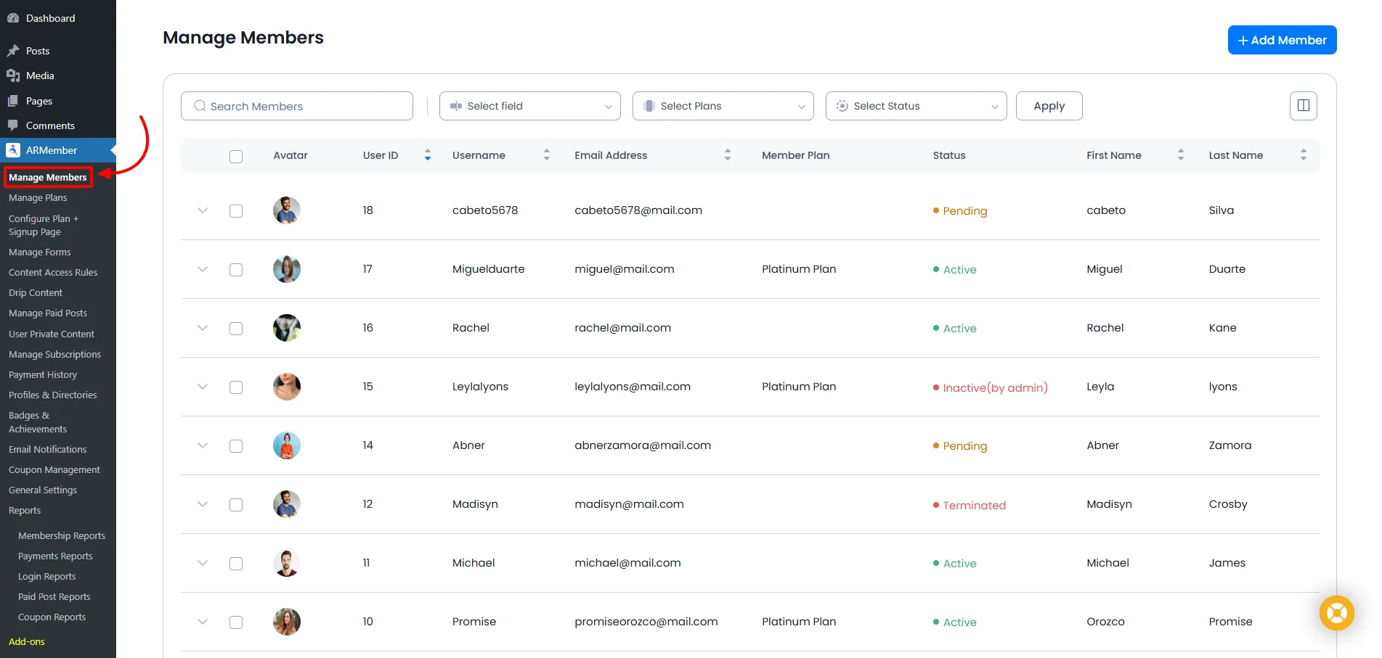Image resolution: width=1382 pixels, height=658 pixels.
Task: Check the checkbox for cabeto5678's row
Action: click(x=236, y=210)
